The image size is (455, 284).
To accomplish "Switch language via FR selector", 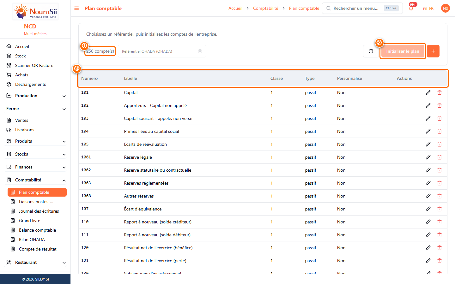I will point(428,9).
